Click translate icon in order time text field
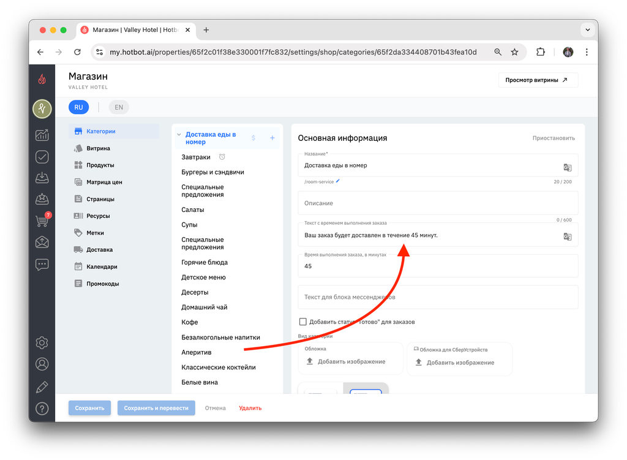 (x=568, y=237)
